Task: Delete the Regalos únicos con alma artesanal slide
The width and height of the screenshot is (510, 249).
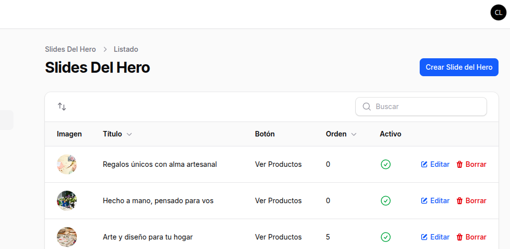Action: click(x=471, y=164)
